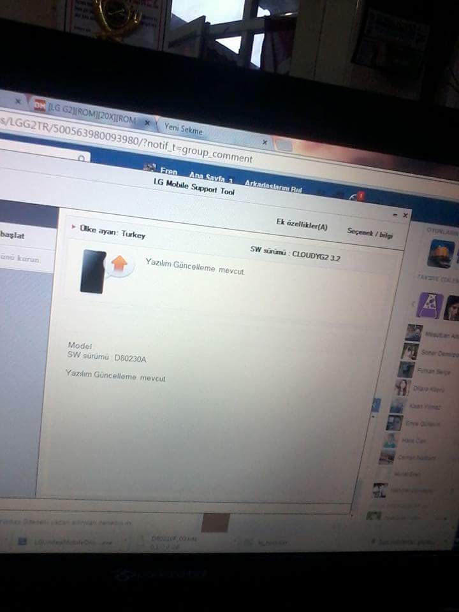Click the lower Yazılım Güncelleme mevcut text
This screenshot has width=459, height=612.
[115, 376]
